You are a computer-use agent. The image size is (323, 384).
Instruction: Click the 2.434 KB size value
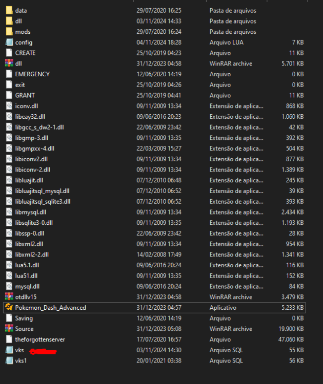[x=293, y=212]
